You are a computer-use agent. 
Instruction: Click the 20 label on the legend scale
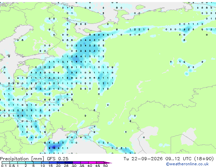click(x=58, y=166)
